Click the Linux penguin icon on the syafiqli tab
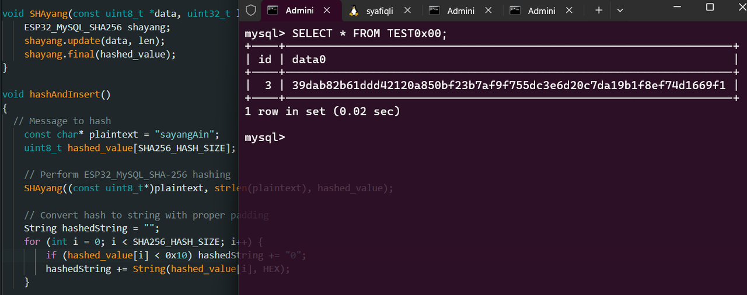The height and width of the screenshot is (295, 747). pos(354,10)
